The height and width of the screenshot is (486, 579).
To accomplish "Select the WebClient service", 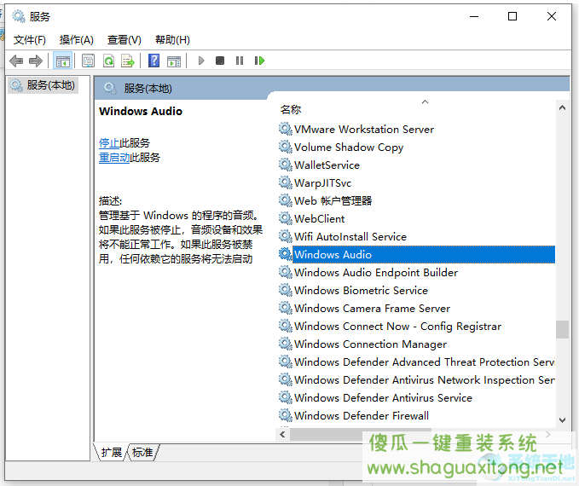I will click(319, 218).
